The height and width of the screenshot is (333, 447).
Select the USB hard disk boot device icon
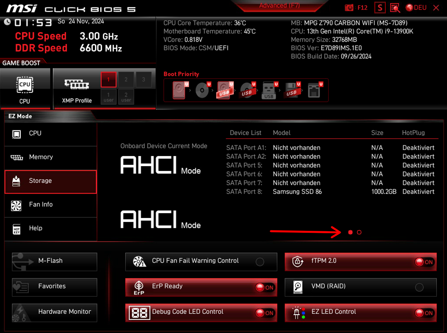point(225,90)
